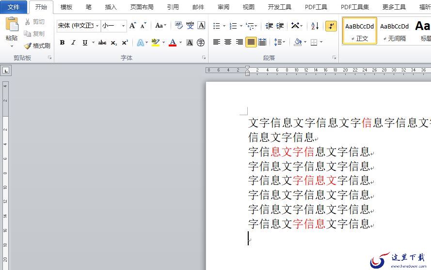Center the text alignment
Image resolution: width=431 pixels, height=270 pixels.
coord(228,42)
